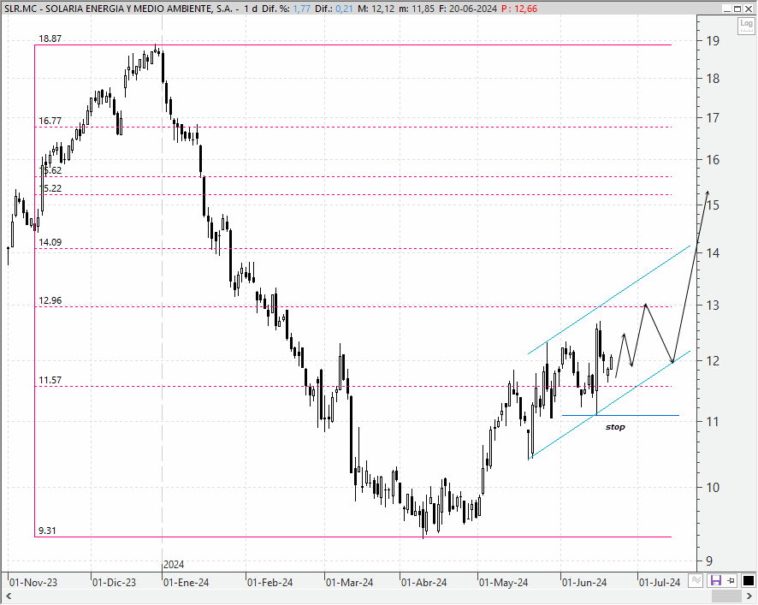
Task: Click the pin icon beside save
Action: (x=731, y=580)
